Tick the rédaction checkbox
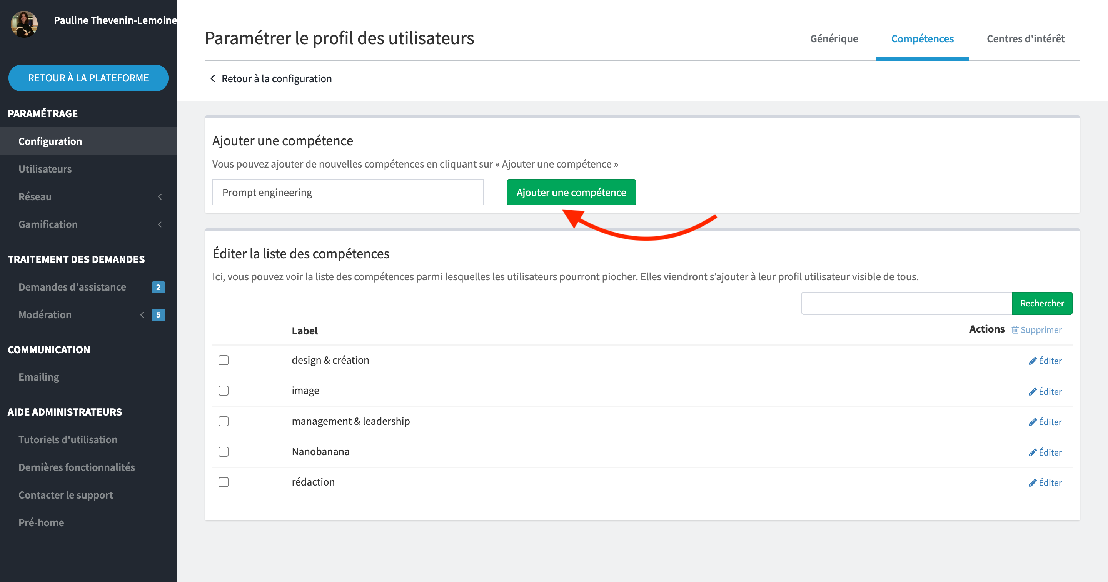 (223, 482)
